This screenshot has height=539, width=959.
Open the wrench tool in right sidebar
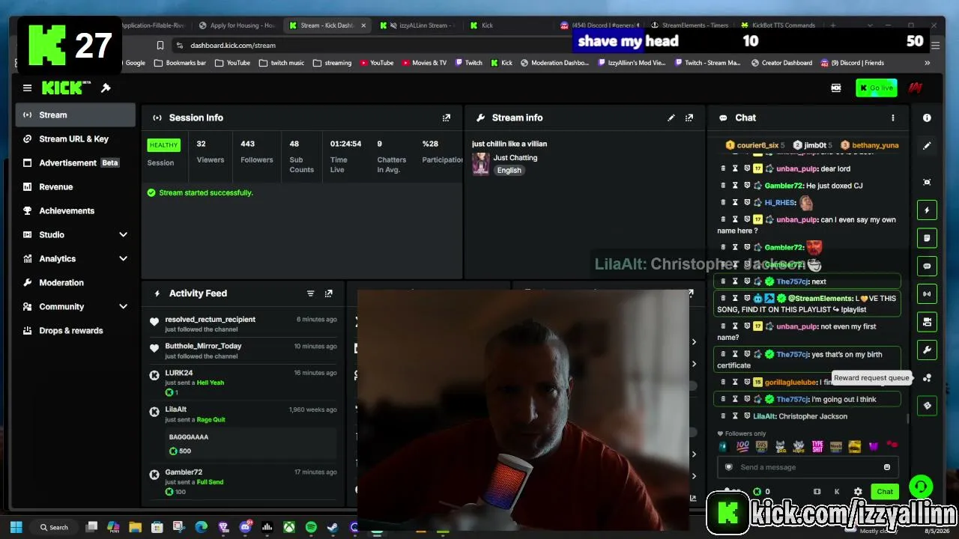pyautogui.click(x=927, y=350)
